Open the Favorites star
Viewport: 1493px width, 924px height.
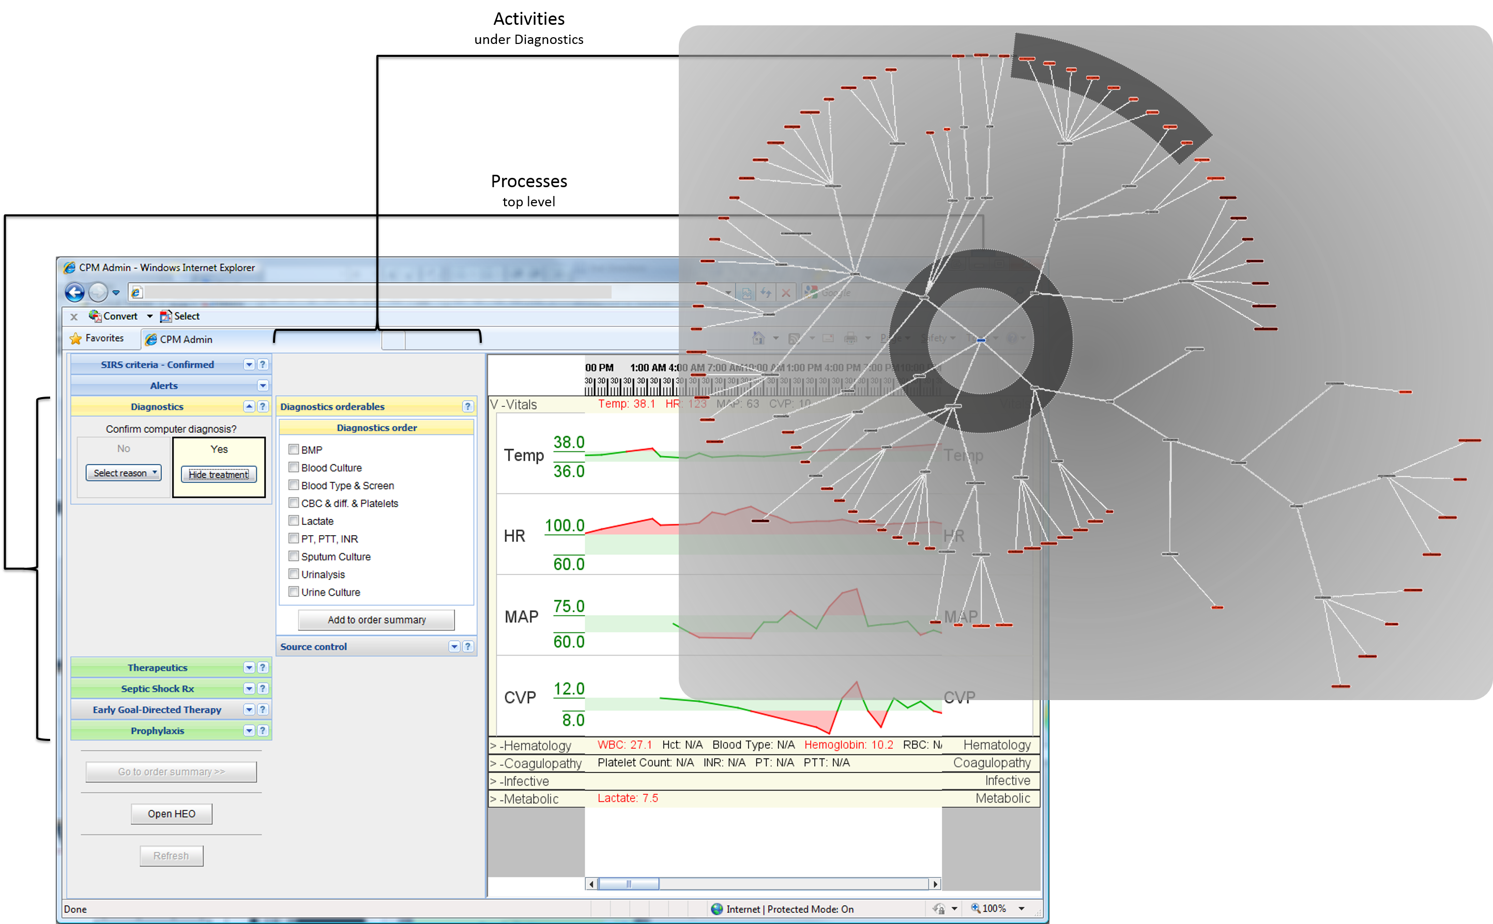pos(76,339)
